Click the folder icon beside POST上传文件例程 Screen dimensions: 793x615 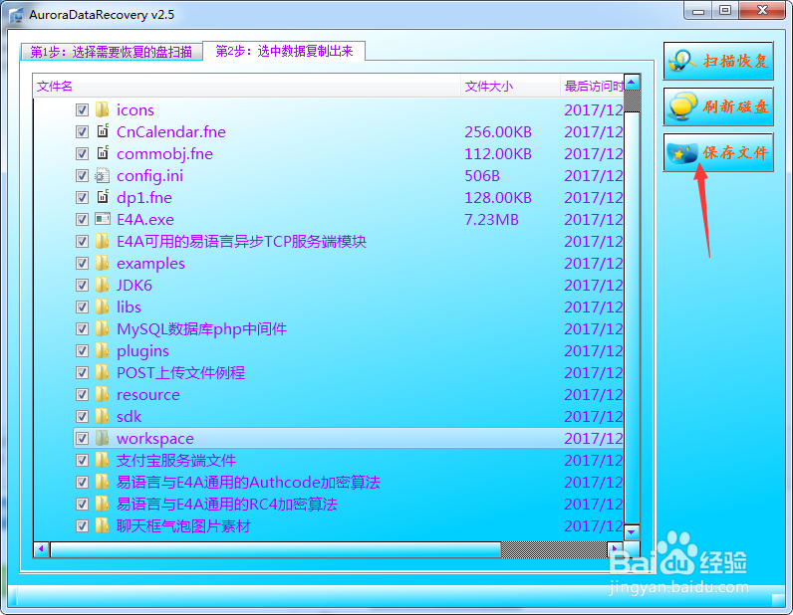pyautogui.click(x=103, y=372)
